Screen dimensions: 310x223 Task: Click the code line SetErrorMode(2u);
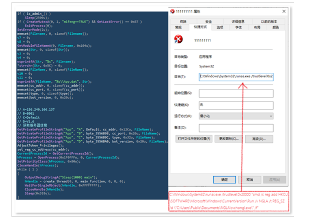click(33, 30)
